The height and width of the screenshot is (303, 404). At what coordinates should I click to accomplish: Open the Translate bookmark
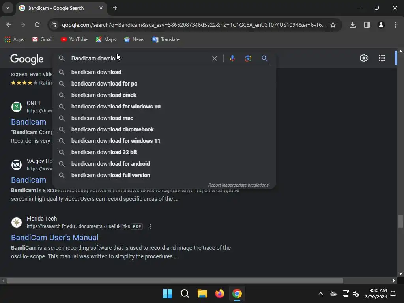pos(166,39)
